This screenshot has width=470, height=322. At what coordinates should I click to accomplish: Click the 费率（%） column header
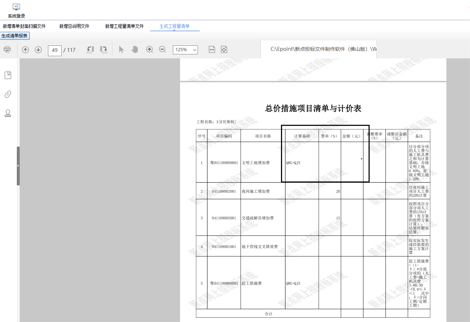click(x=330, y=136)
